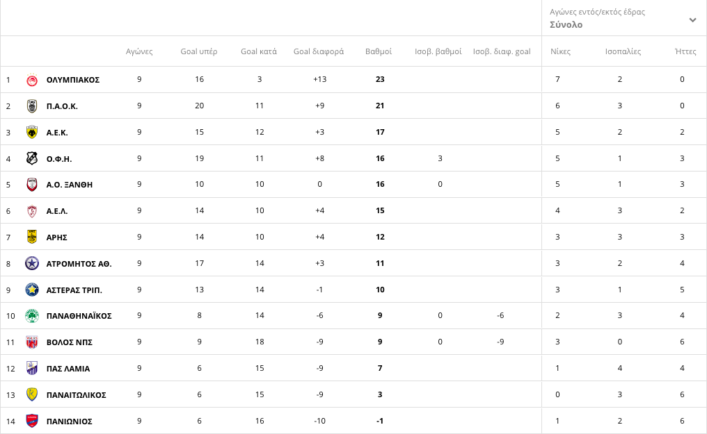This screenshot has width=707, height=434.
Task: Click the Α.Ε.Λ. club crest
Action: [x=31, y=211]
